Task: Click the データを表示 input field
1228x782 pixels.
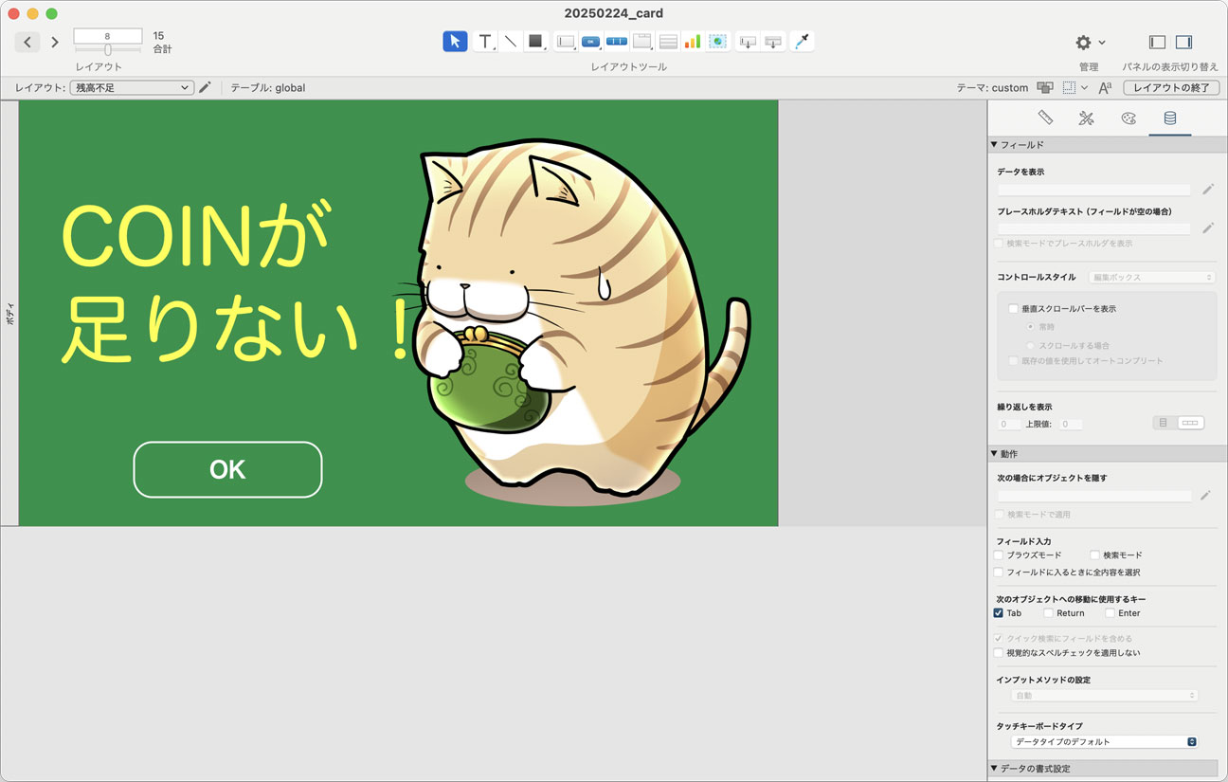Action: pos(1094,190)
